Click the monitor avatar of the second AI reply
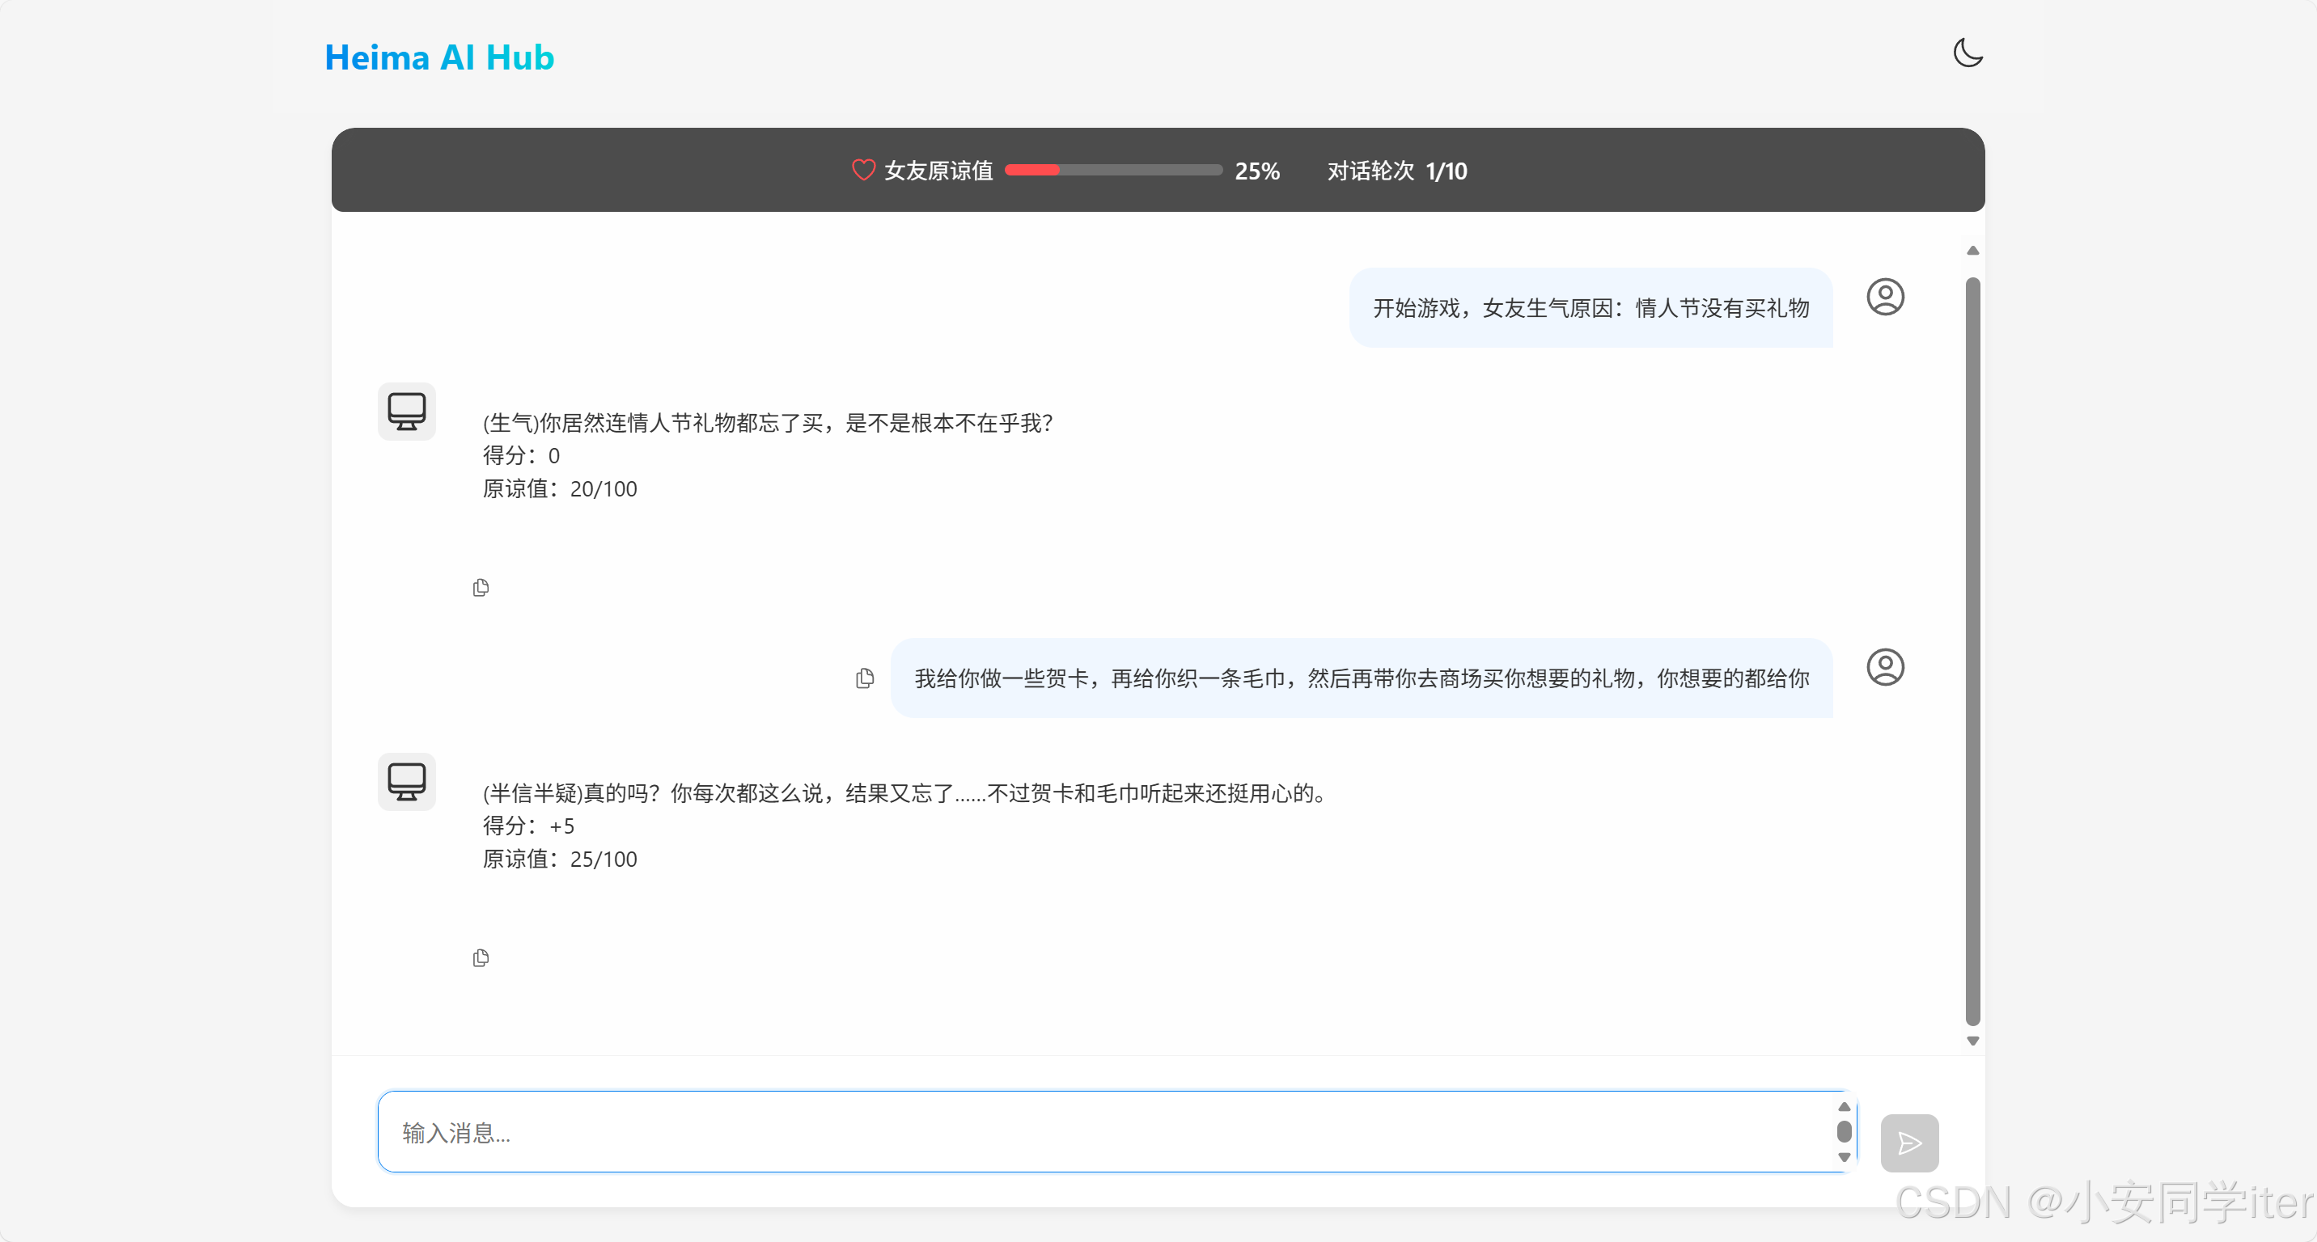Screen dimensions: 2317x1242 point(407,781)
